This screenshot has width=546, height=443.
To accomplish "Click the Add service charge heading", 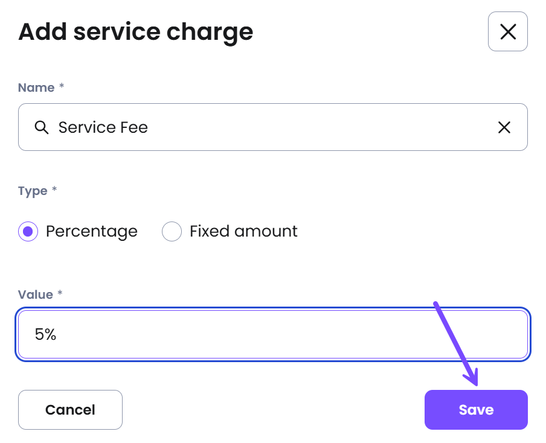I will point(136,32).
